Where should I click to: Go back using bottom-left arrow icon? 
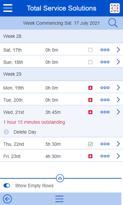tap(8, 199)
